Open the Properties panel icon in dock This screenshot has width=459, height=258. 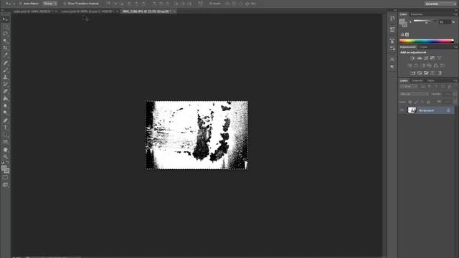(392, 29)
